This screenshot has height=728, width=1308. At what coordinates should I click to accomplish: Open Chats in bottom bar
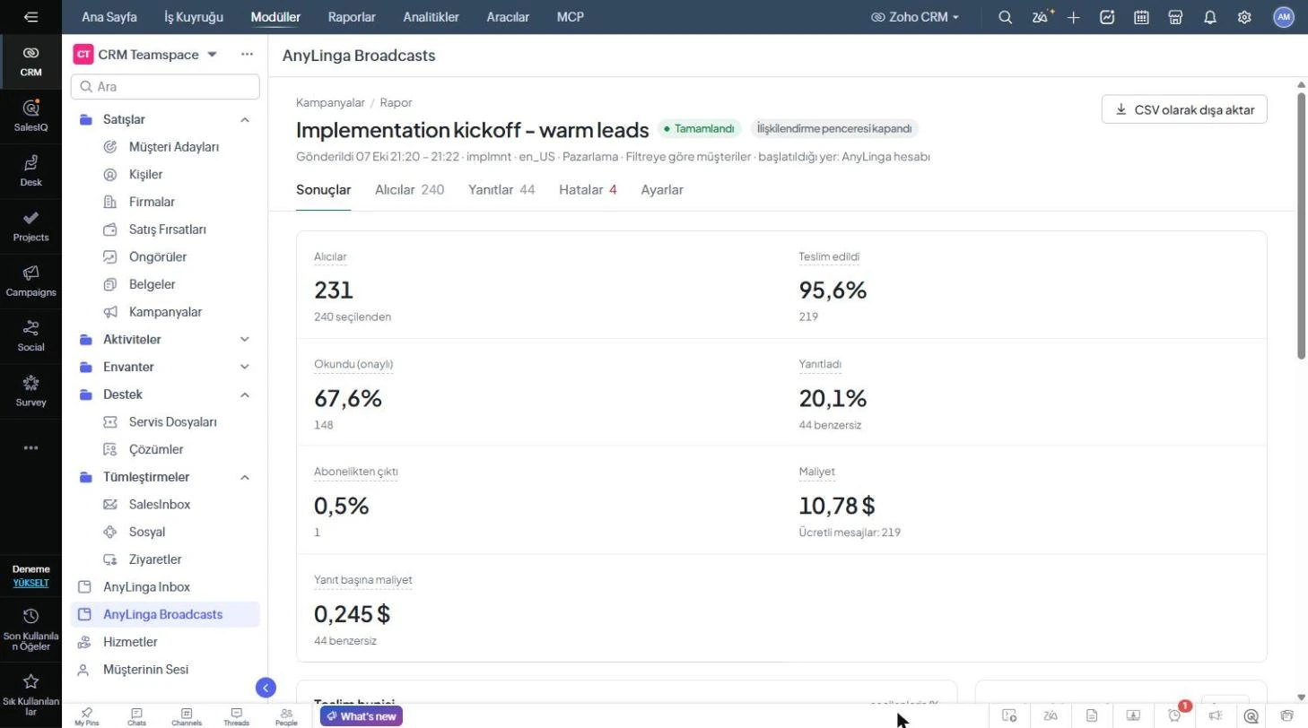coord(136,716)
